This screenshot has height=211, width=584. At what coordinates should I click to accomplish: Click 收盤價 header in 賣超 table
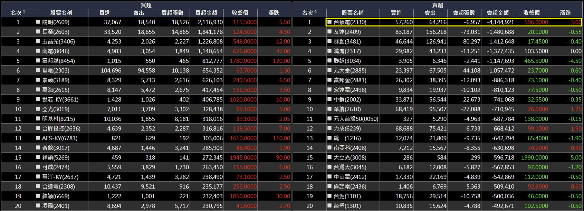tap(532, 13)
